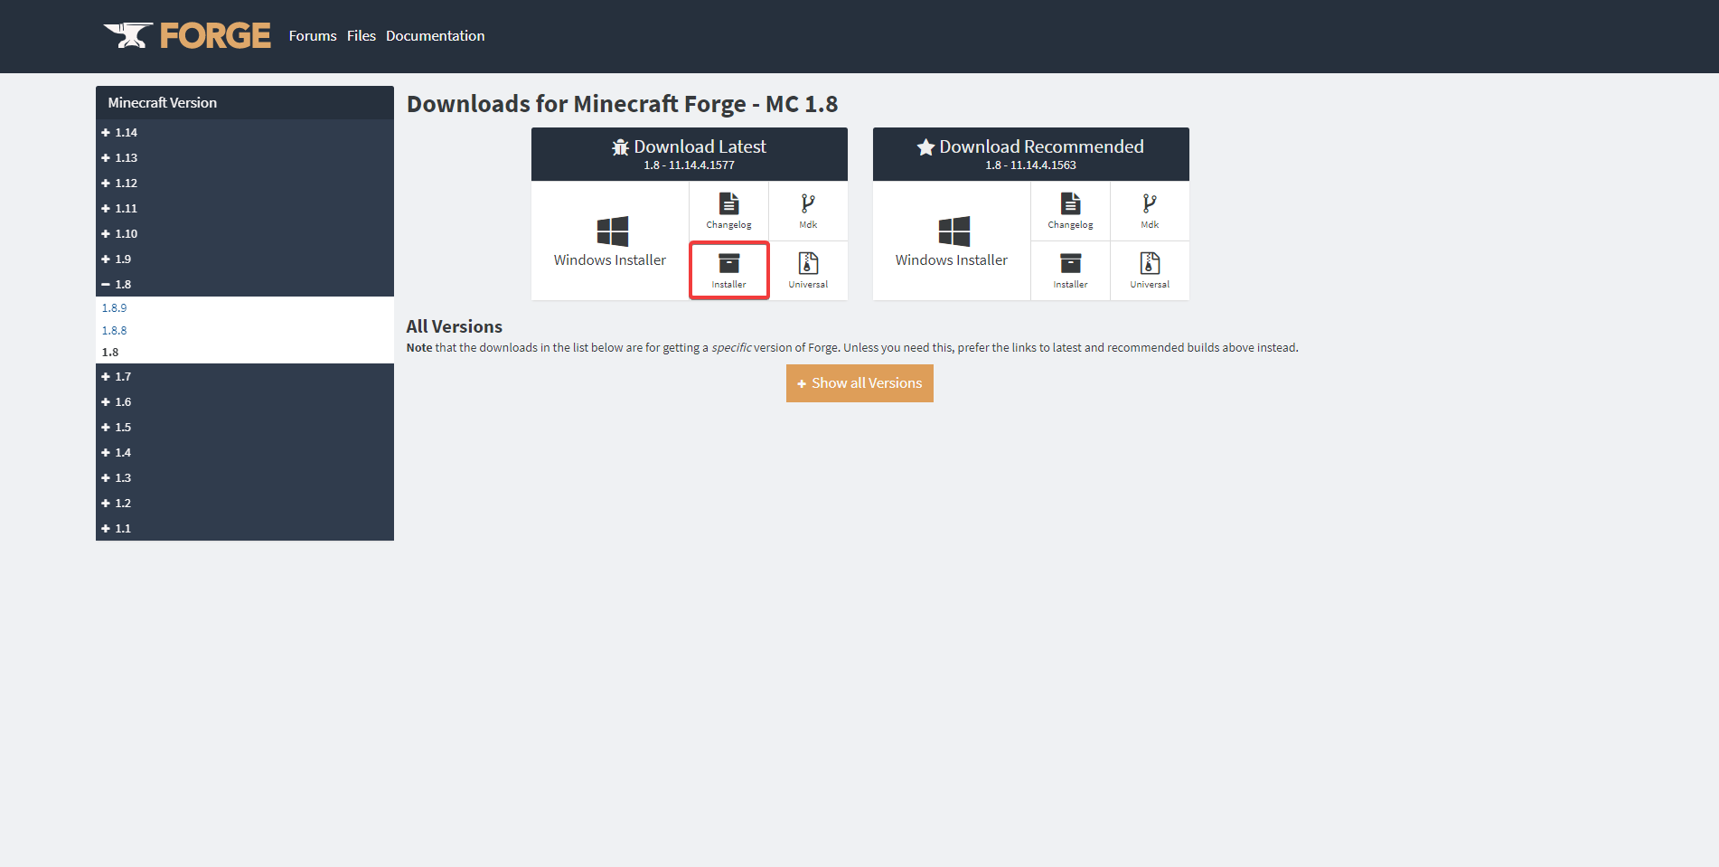Viewport: 1719px width, 867px height.
Task: Select Minecraft version 1.8.8 link
Action: pos(114,331)
